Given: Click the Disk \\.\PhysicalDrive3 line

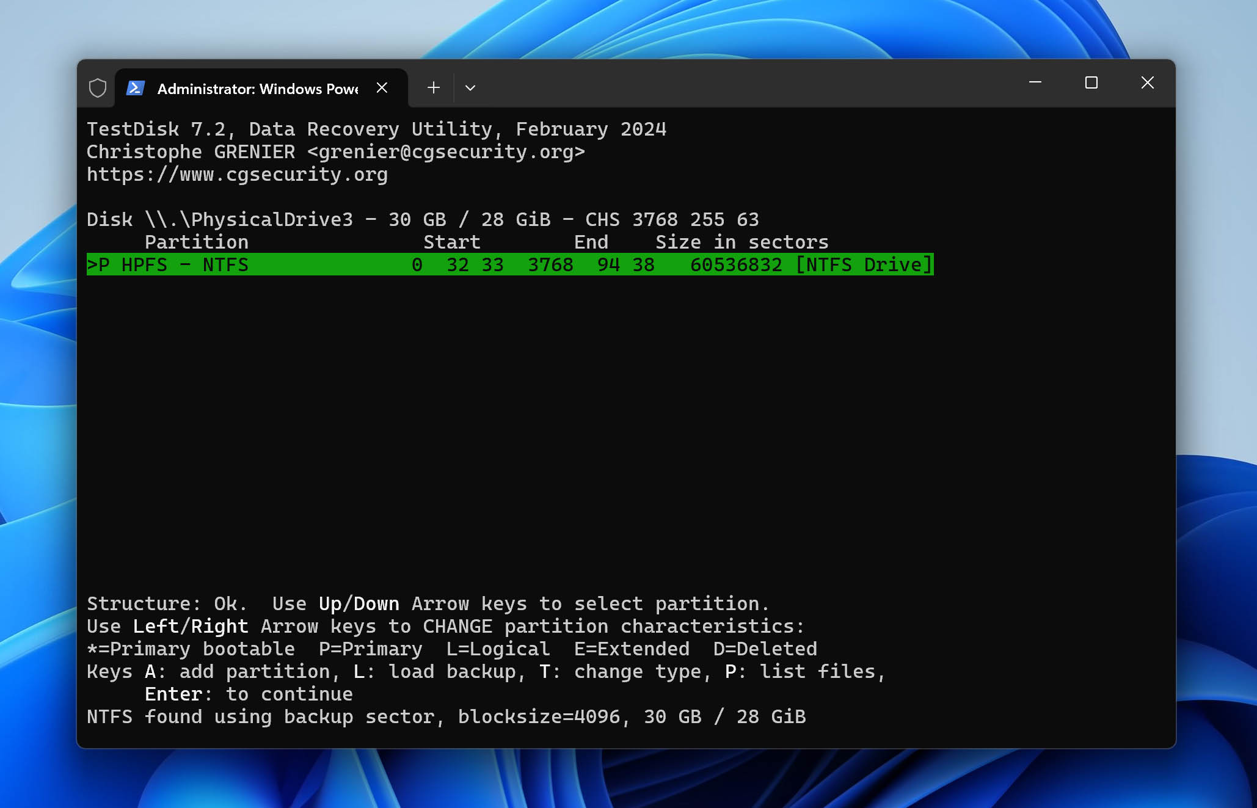Looking at the screenshot, I should [423, 219].
